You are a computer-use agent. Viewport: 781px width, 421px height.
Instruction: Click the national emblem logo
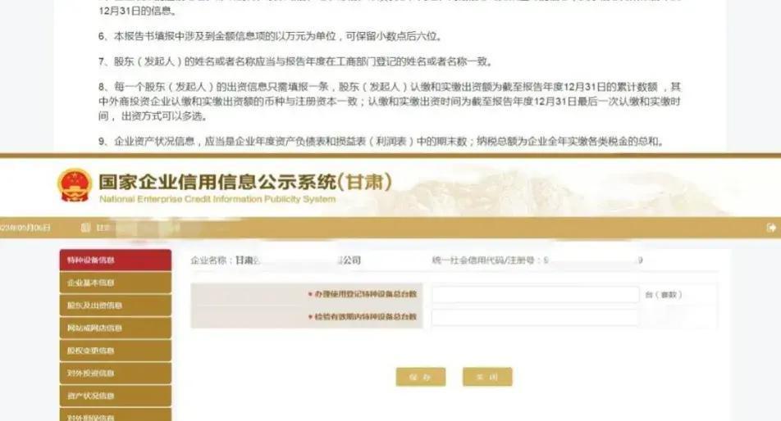(x=74, y=185)
